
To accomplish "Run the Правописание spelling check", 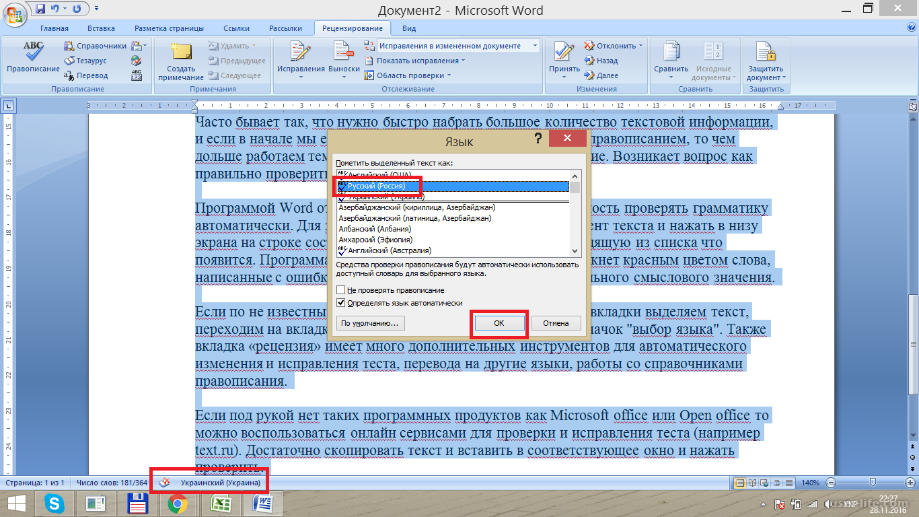I will pos(33,57).
